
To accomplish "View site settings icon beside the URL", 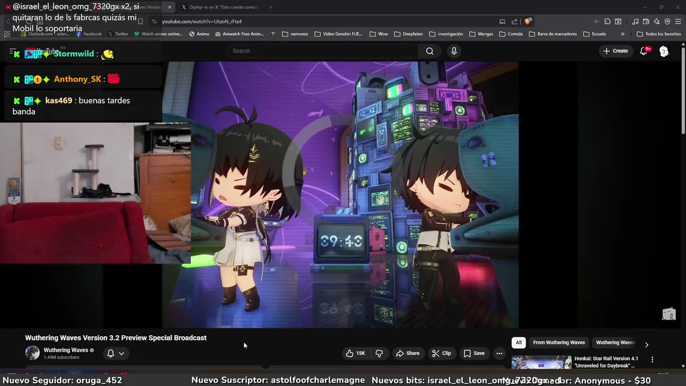I will [154, 21].
